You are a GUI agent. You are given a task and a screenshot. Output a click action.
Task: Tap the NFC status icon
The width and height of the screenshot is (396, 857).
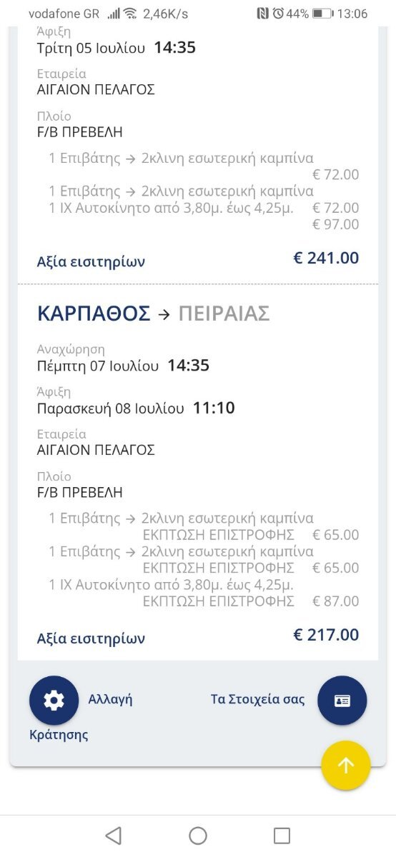click(262, 14)
